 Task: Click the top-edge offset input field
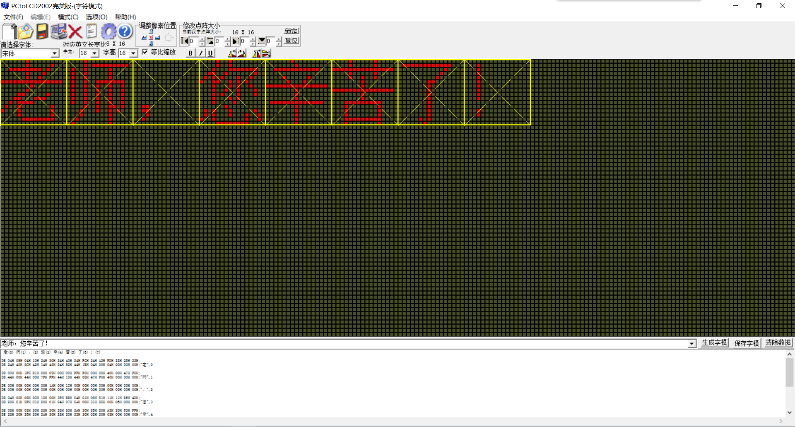tap(219, 41)
